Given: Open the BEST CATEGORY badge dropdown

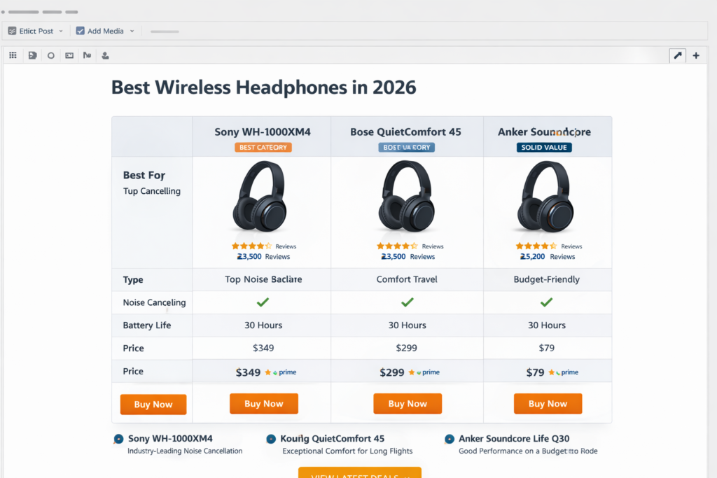Looking at the screenshot, I should [262, 147].
